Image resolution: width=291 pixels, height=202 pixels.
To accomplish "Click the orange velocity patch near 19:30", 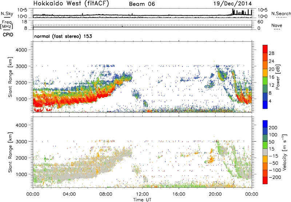I will 211,160.
